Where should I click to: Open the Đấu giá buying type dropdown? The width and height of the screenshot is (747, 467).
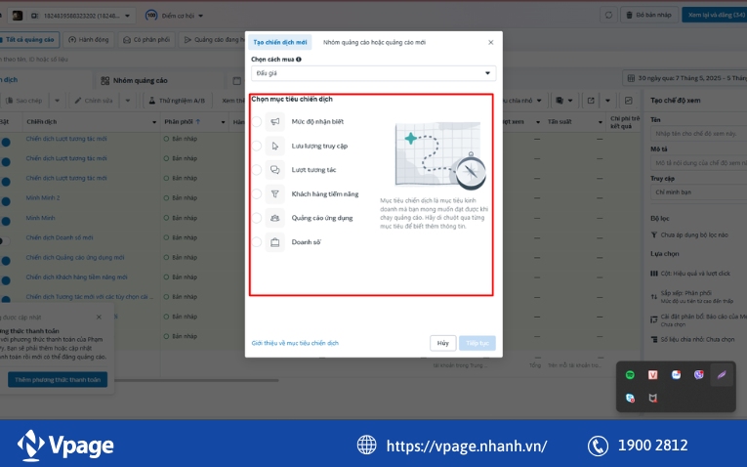coord(373,73)
